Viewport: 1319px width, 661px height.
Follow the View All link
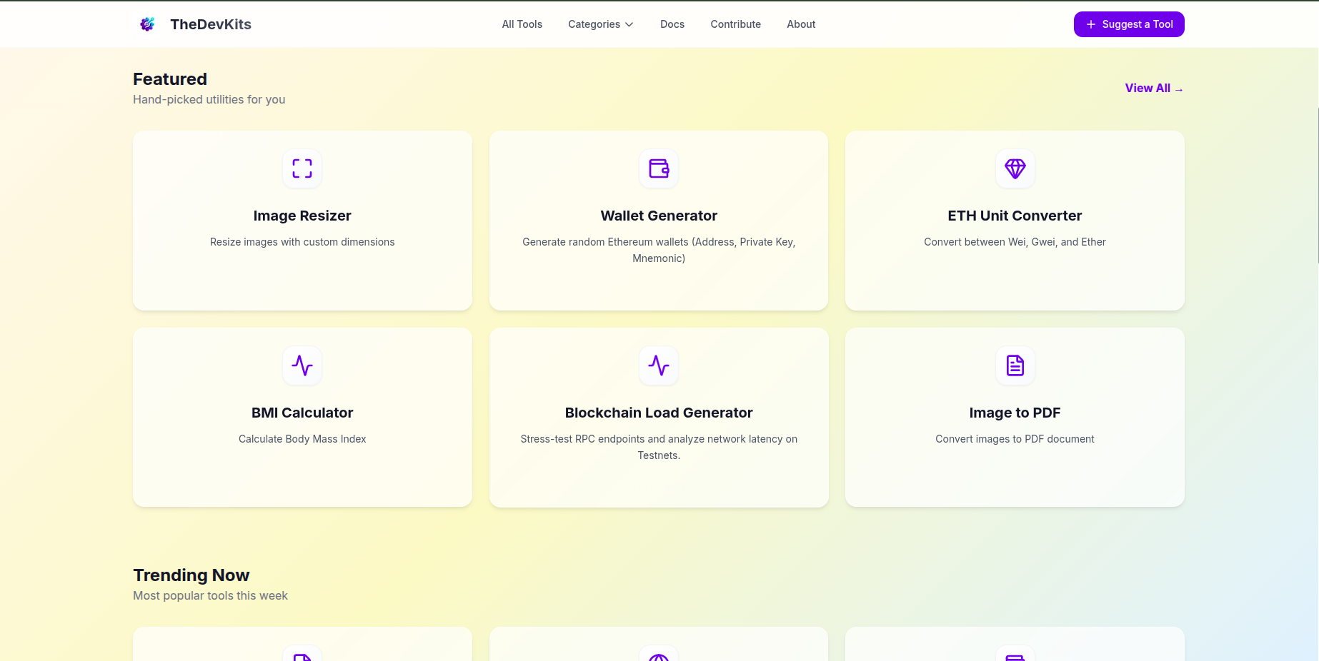pos(1147,88)
